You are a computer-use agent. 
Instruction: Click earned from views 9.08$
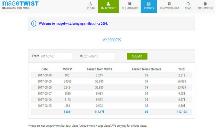99,93
